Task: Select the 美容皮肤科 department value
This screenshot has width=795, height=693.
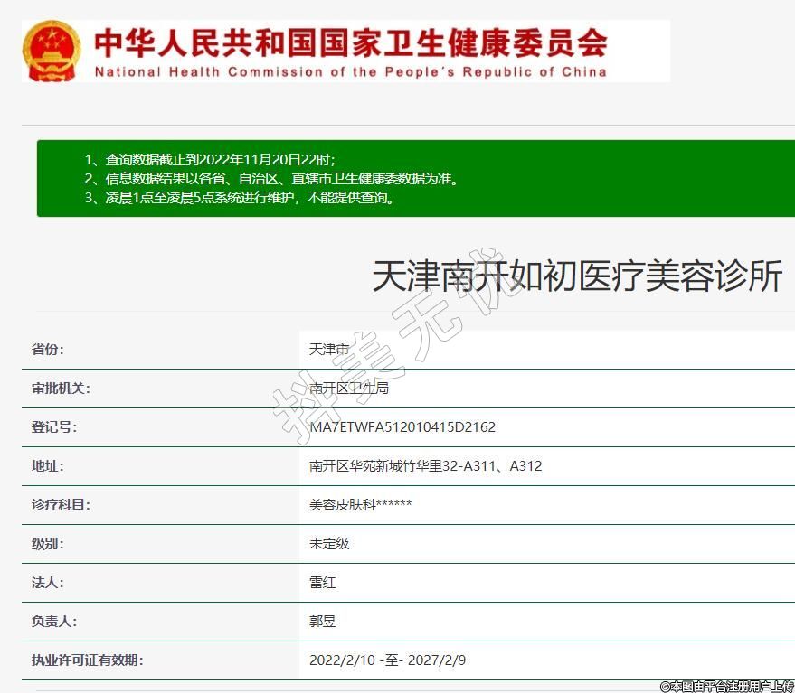Action: pyautogui.click(x=360, y=505)
